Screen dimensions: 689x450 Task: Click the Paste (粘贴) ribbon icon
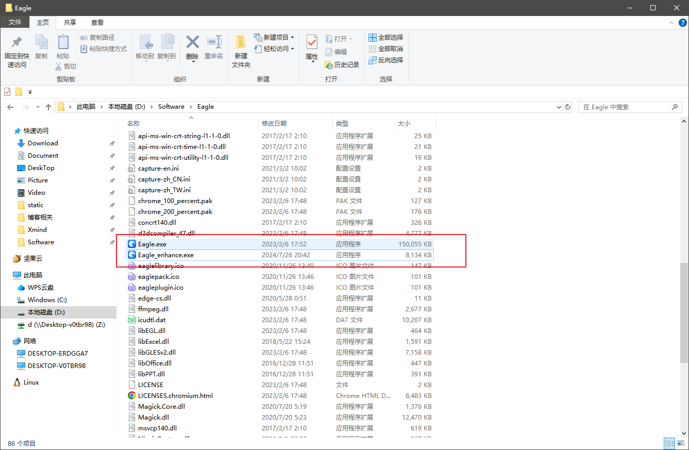63,42
